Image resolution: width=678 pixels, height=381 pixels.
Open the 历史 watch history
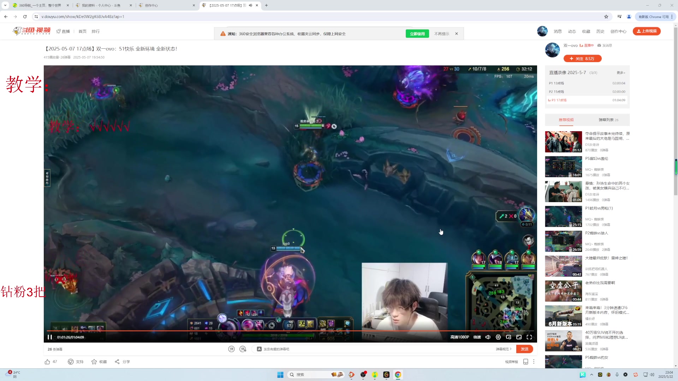tap(600, 31)
